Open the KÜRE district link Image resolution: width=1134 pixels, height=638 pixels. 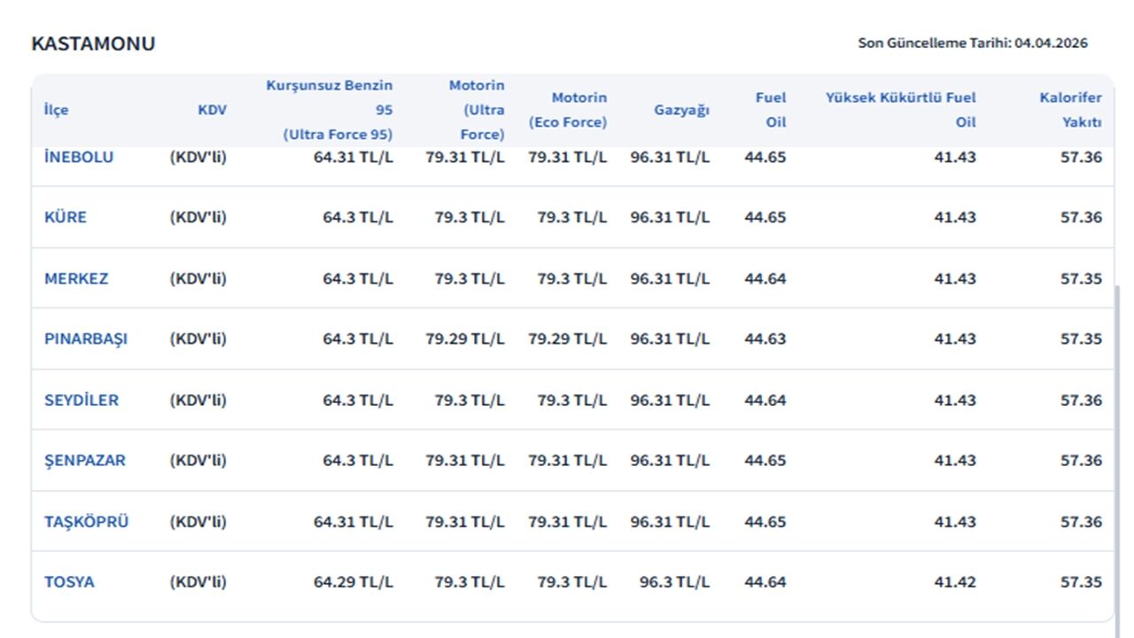(66, 218)
